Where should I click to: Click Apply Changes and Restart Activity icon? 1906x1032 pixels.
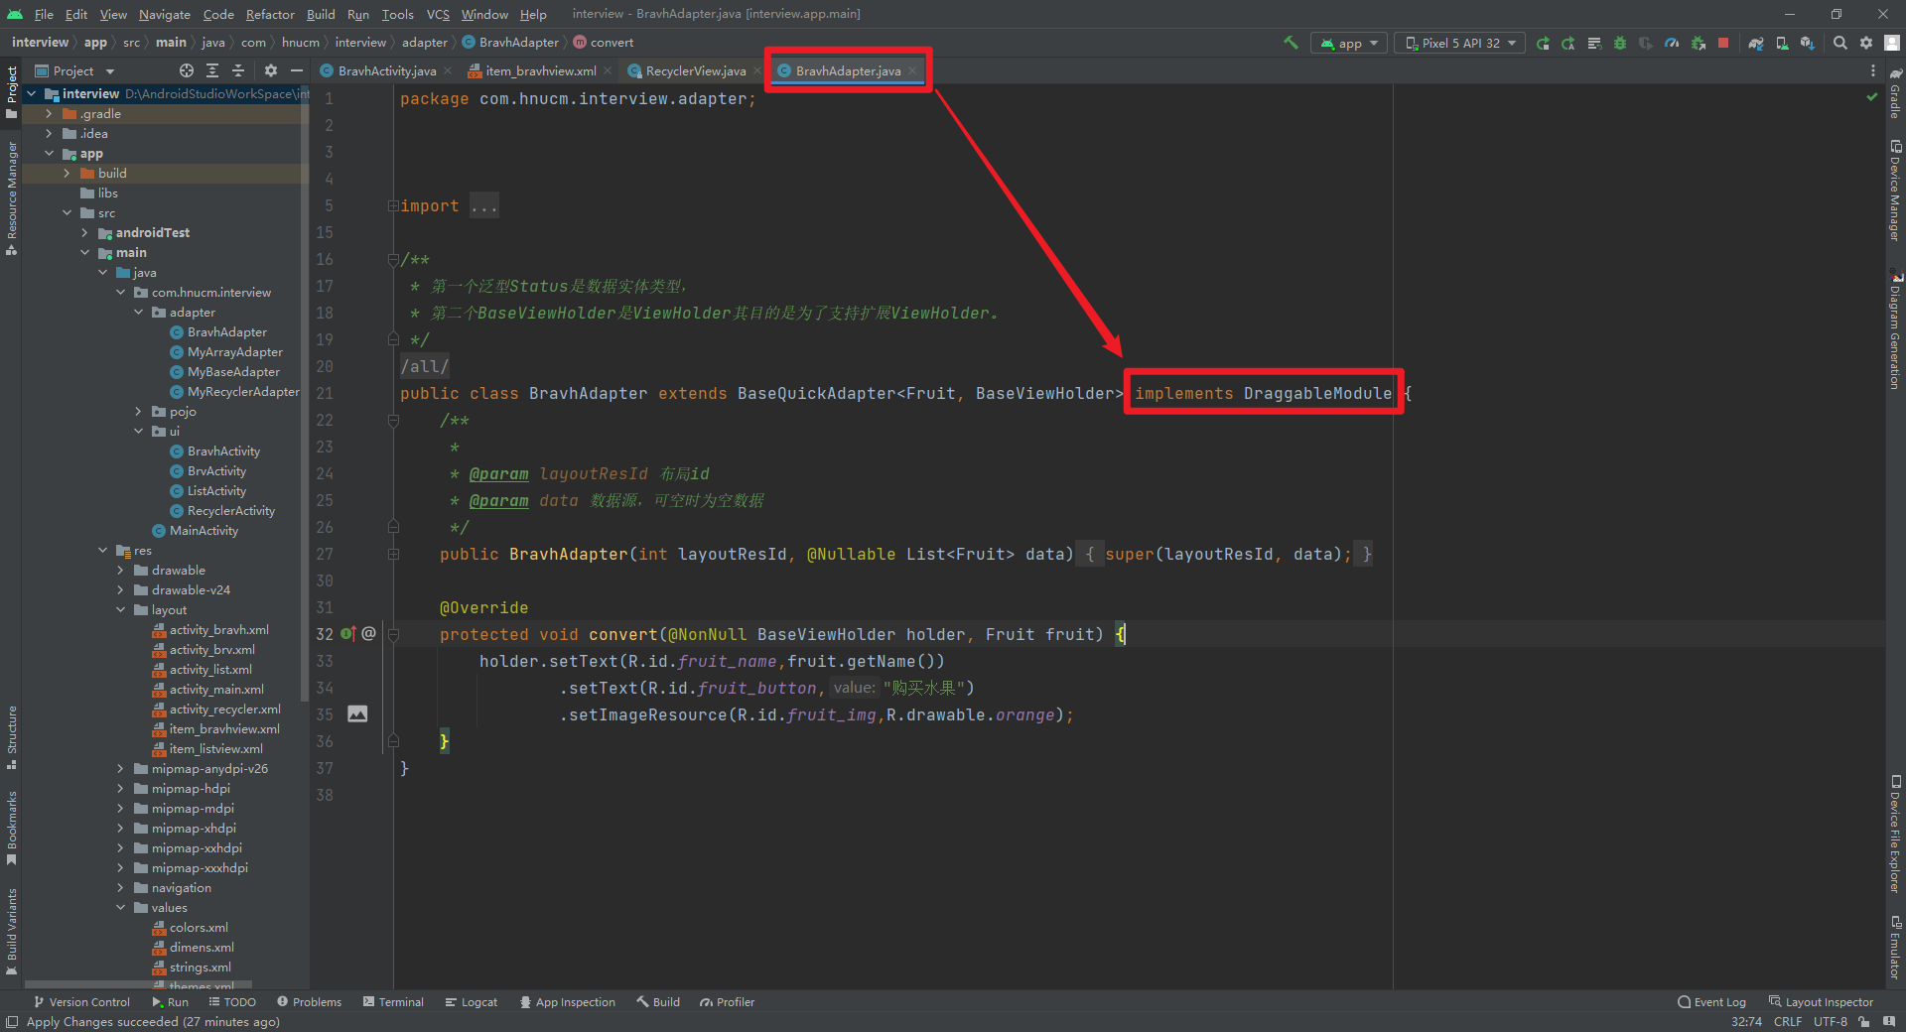[x=1568, y=43]
